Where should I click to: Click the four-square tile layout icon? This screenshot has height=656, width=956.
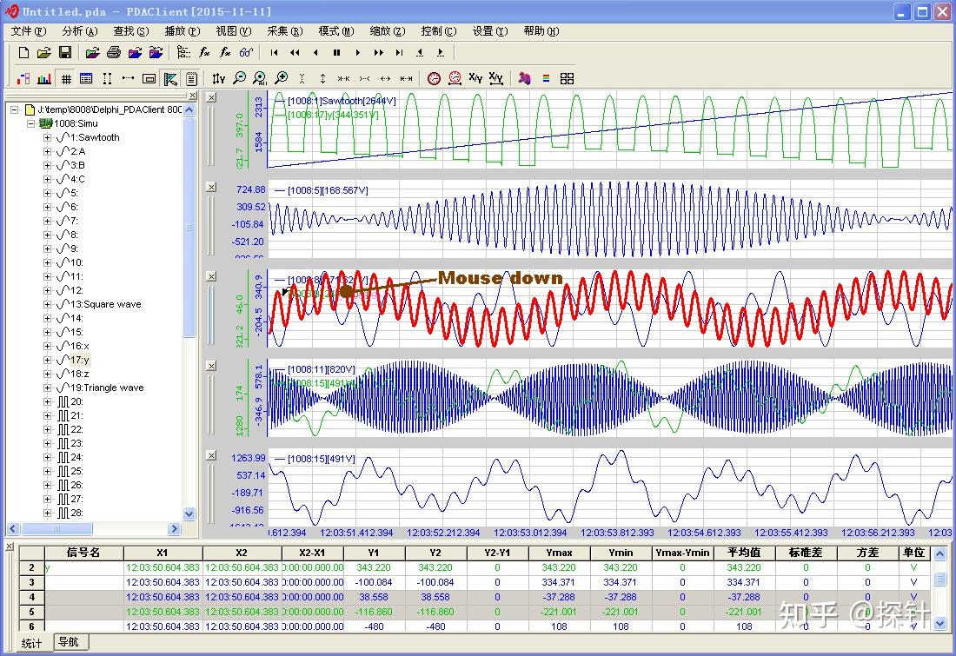pos(567,78)
